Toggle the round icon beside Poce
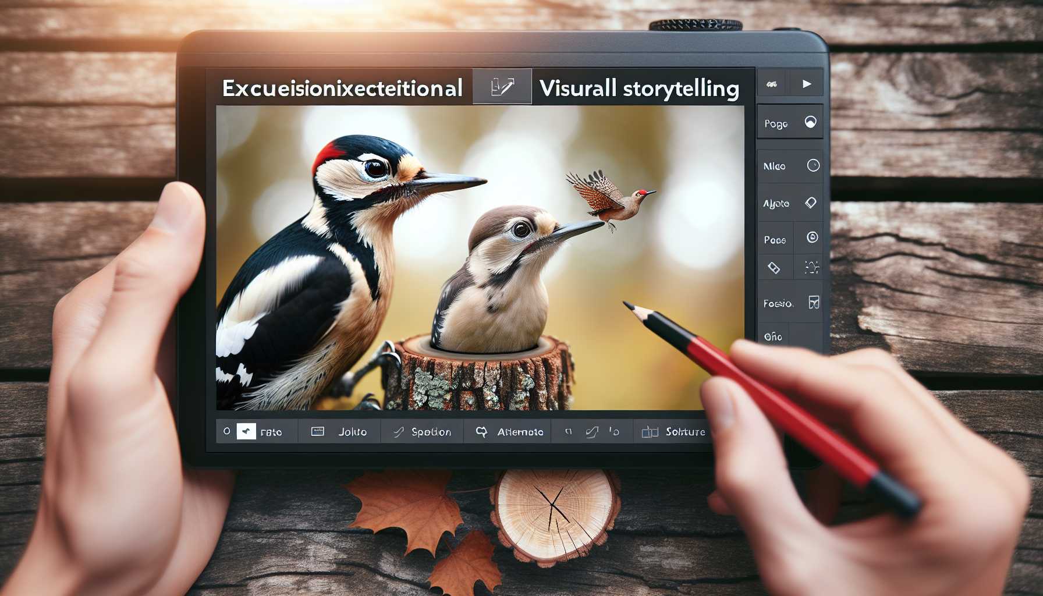 [812, 237]
